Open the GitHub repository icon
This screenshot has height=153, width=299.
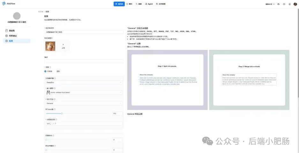click(x=278, y=4)
